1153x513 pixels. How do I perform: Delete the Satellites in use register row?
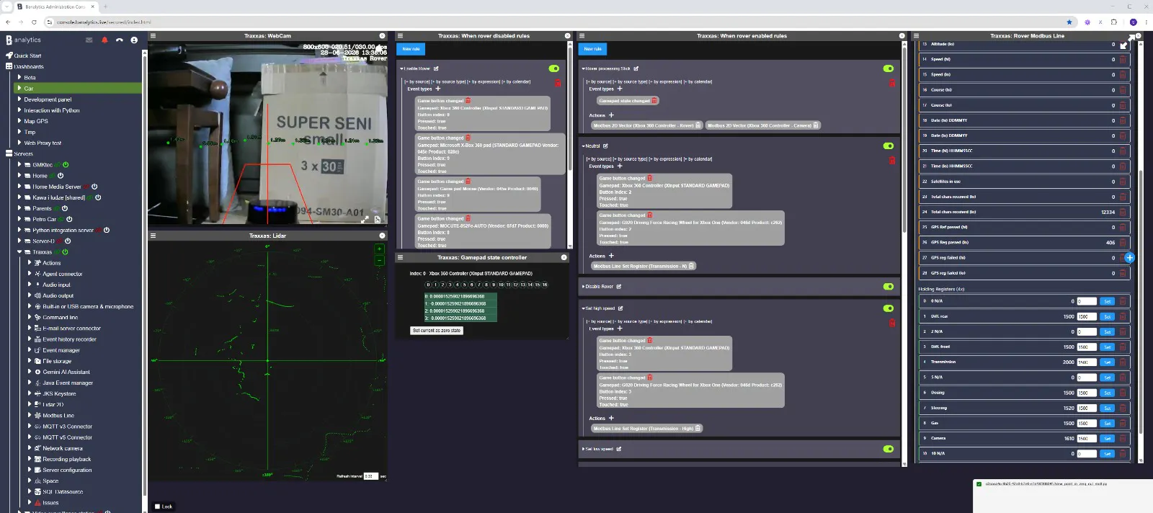[1122, 182]
